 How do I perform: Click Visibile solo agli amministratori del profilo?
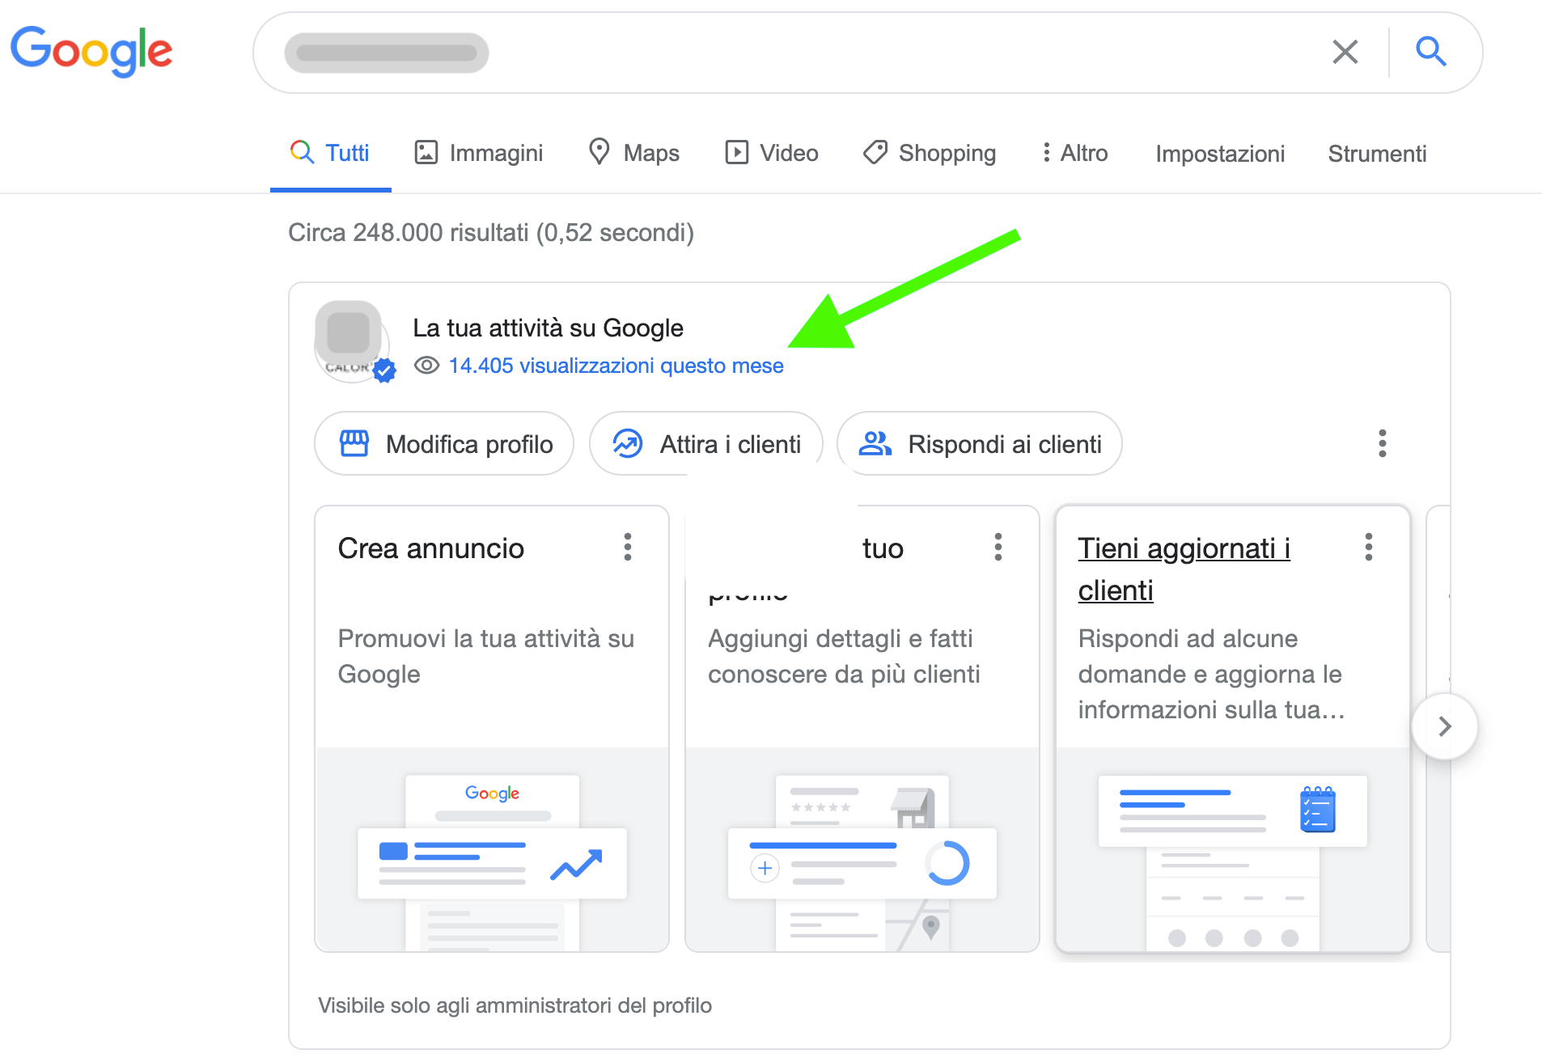[515, 1005]
